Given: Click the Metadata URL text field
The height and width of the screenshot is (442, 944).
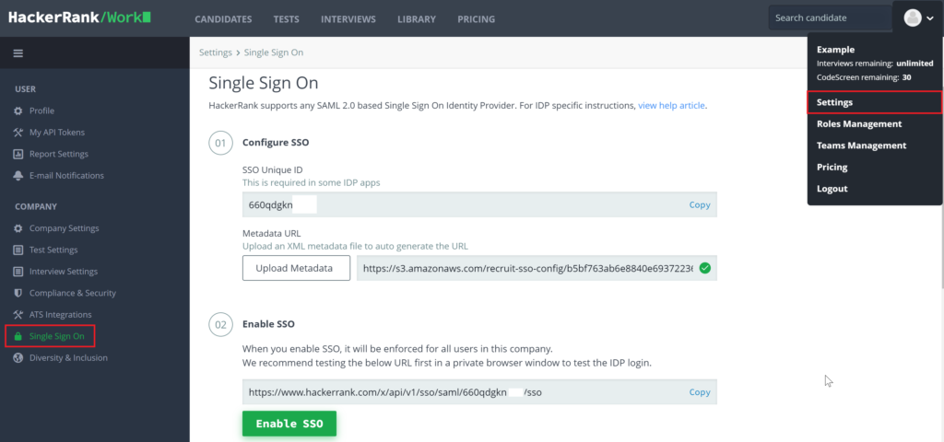Looking at the screenshot, I should click(x=525, y=268).
